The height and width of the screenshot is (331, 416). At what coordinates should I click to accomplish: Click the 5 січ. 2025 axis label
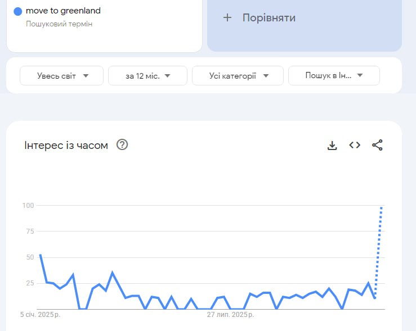click(40, 314)
